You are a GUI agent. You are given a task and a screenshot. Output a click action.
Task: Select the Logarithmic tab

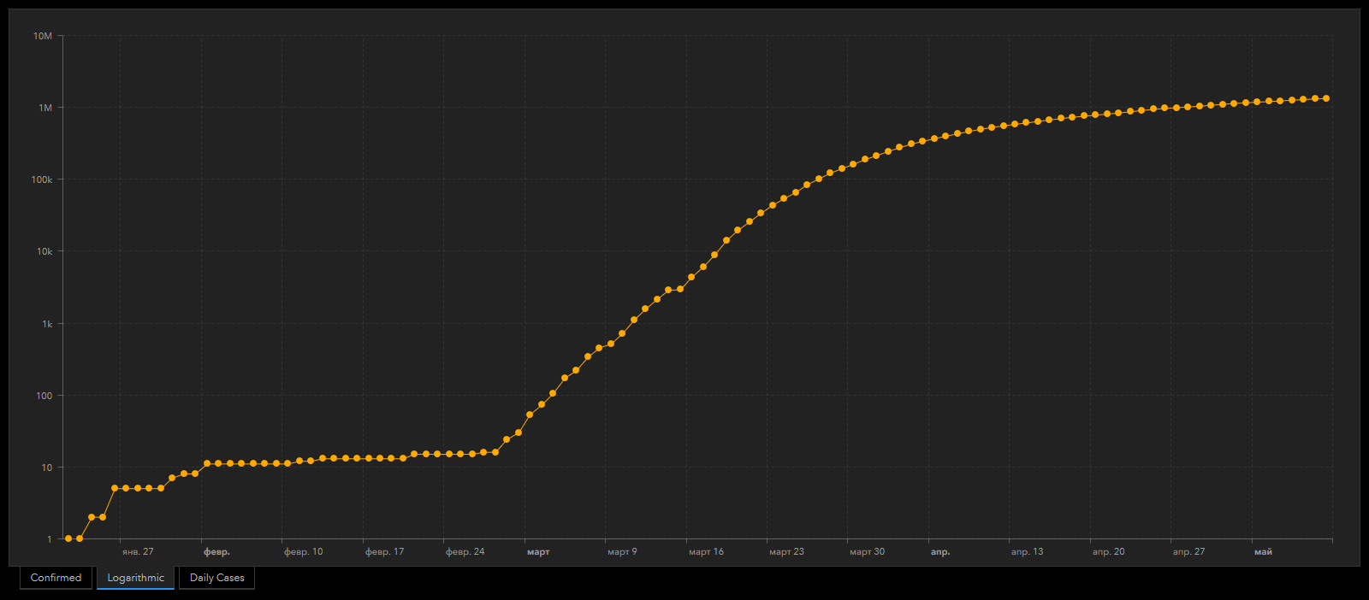tap(135, 578)
